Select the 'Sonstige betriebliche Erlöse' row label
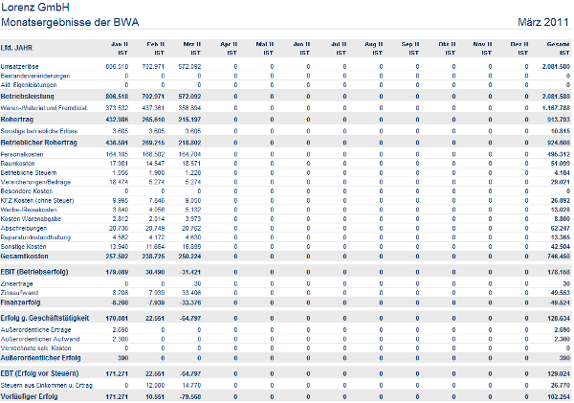Screen dimensions: 574x403 pos(39,131)
